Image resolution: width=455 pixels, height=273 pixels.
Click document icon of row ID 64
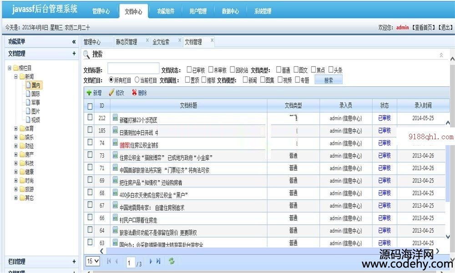[115, 230]
